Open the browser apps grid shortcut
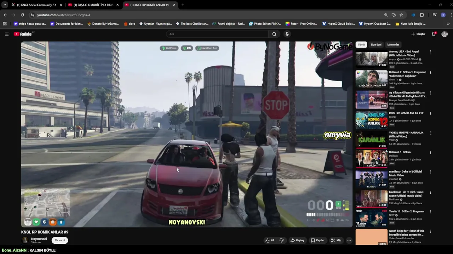This screenshot has width=453, height=254. 5,24
